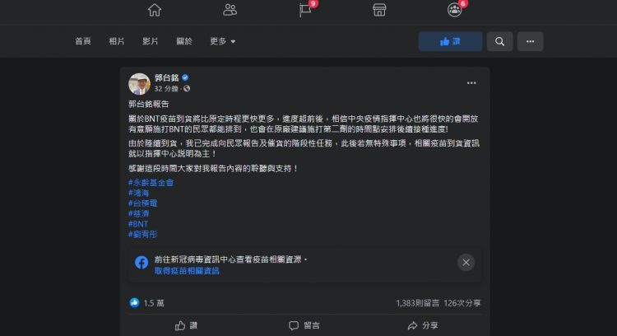Screen dimensions: 617x336
Task: Like the post using 讚 button
Action: tap(186, 325)
